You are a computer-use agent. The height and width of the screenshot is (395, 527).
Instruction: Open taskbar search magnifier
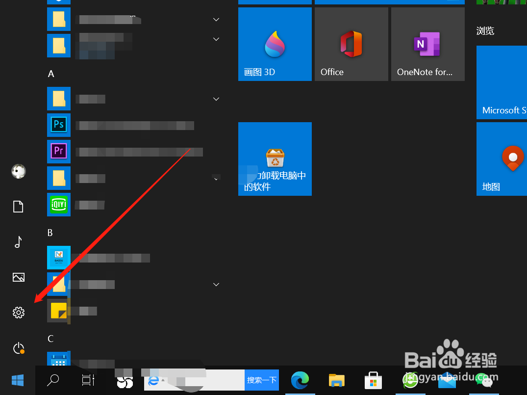pos(53,381)
